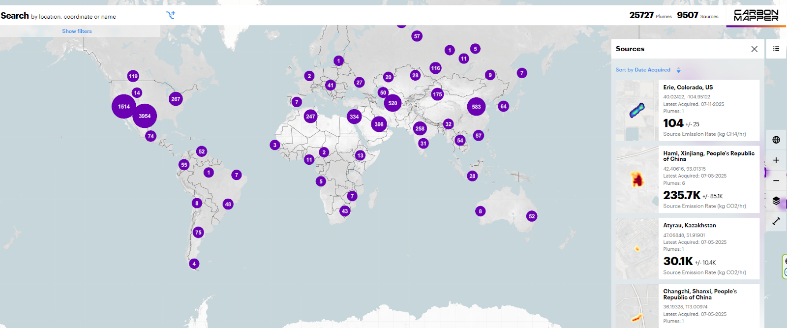Open the Erie, Colorado plume thumbnail

[x=637, y=111]
